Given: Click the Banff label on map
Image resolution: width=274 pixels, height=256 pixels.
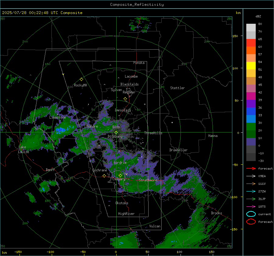Looking at the screenshot, I should 50,170.
